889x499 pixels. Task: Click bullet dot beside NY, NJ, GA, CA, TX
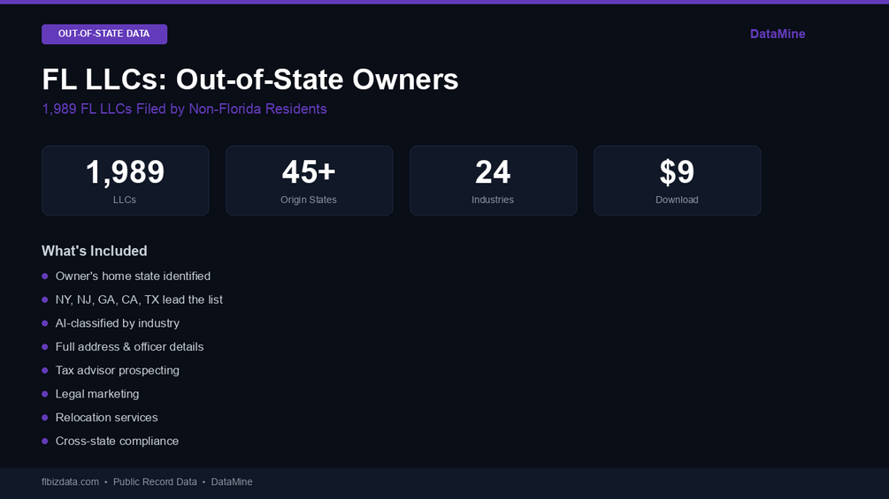(x=45, y=300)
